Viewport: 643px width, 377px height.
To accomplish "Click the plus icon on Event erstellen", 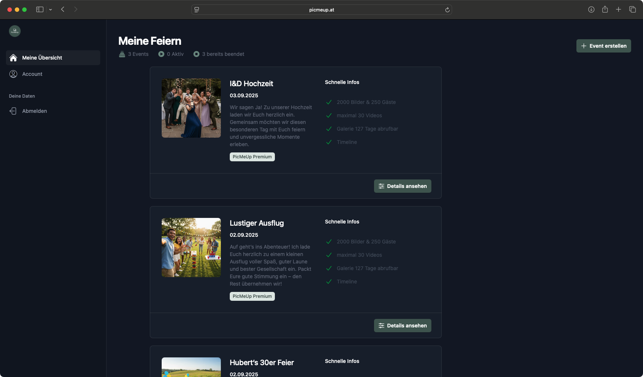I will 584,46.
